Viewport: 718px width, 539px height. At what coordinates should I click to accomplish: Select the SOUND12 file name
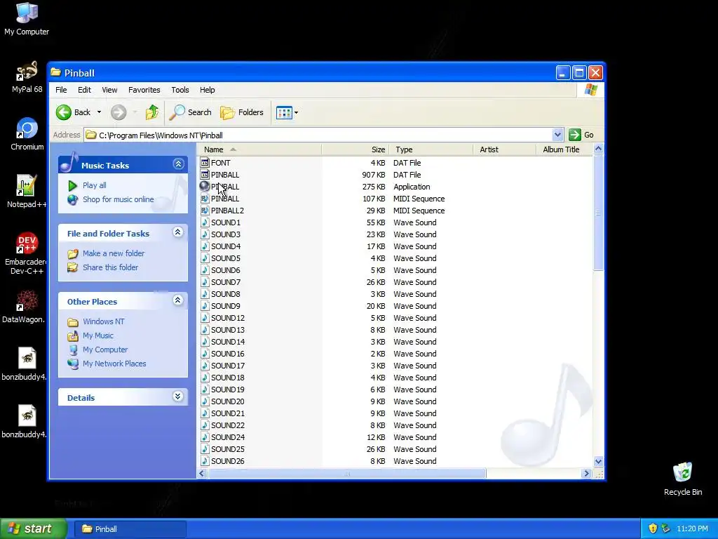pos(228,318)
